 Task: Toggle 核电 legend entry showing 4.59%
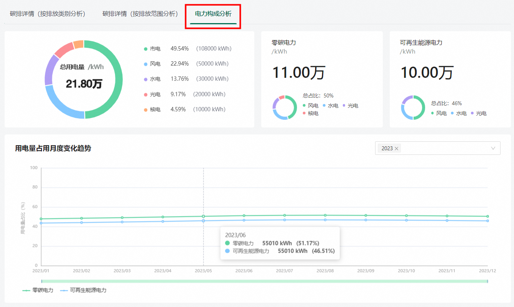click(152, 109)
